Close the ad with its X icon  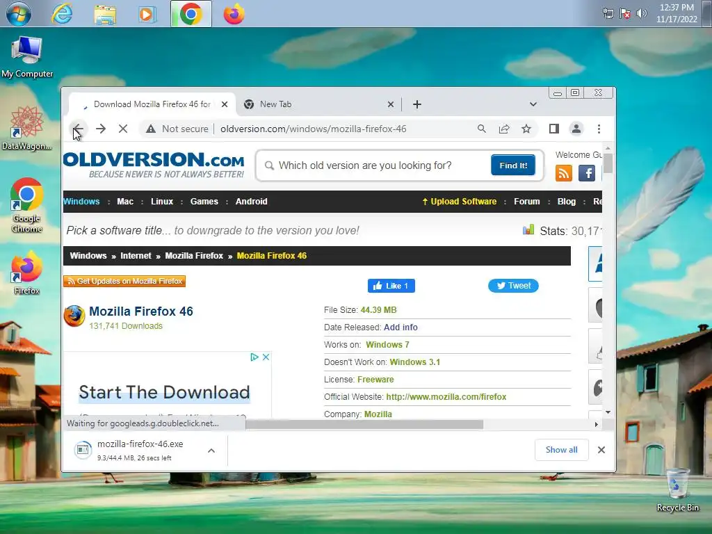point(266,357)
